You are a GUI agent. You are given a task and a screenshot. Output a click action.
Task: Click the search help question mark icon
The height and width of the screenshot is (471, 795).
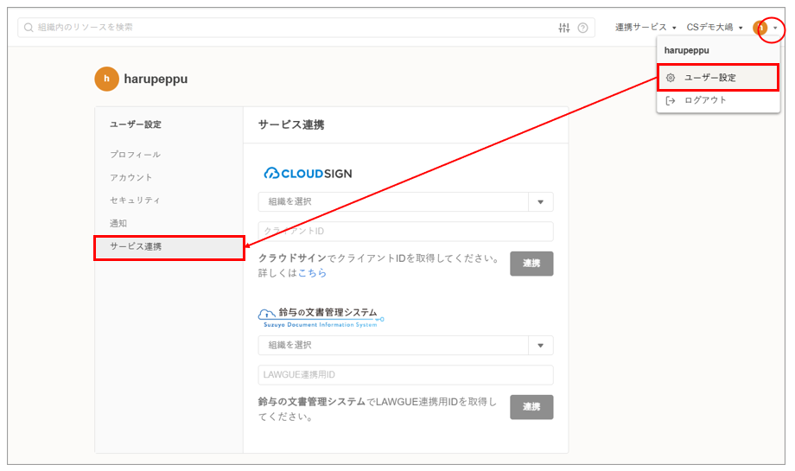coord(583,28)
